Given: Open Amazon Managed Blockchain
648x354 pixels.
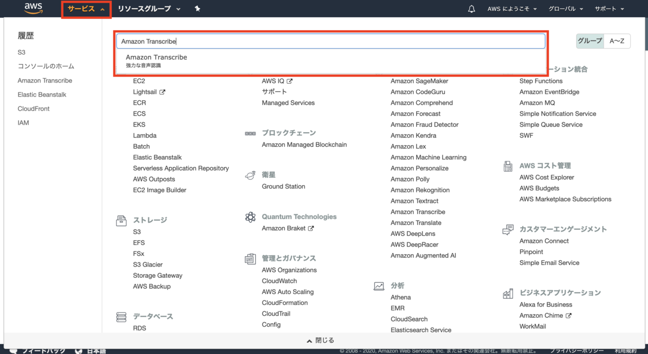Looking at the screenshot, I should tap(305, 145).
